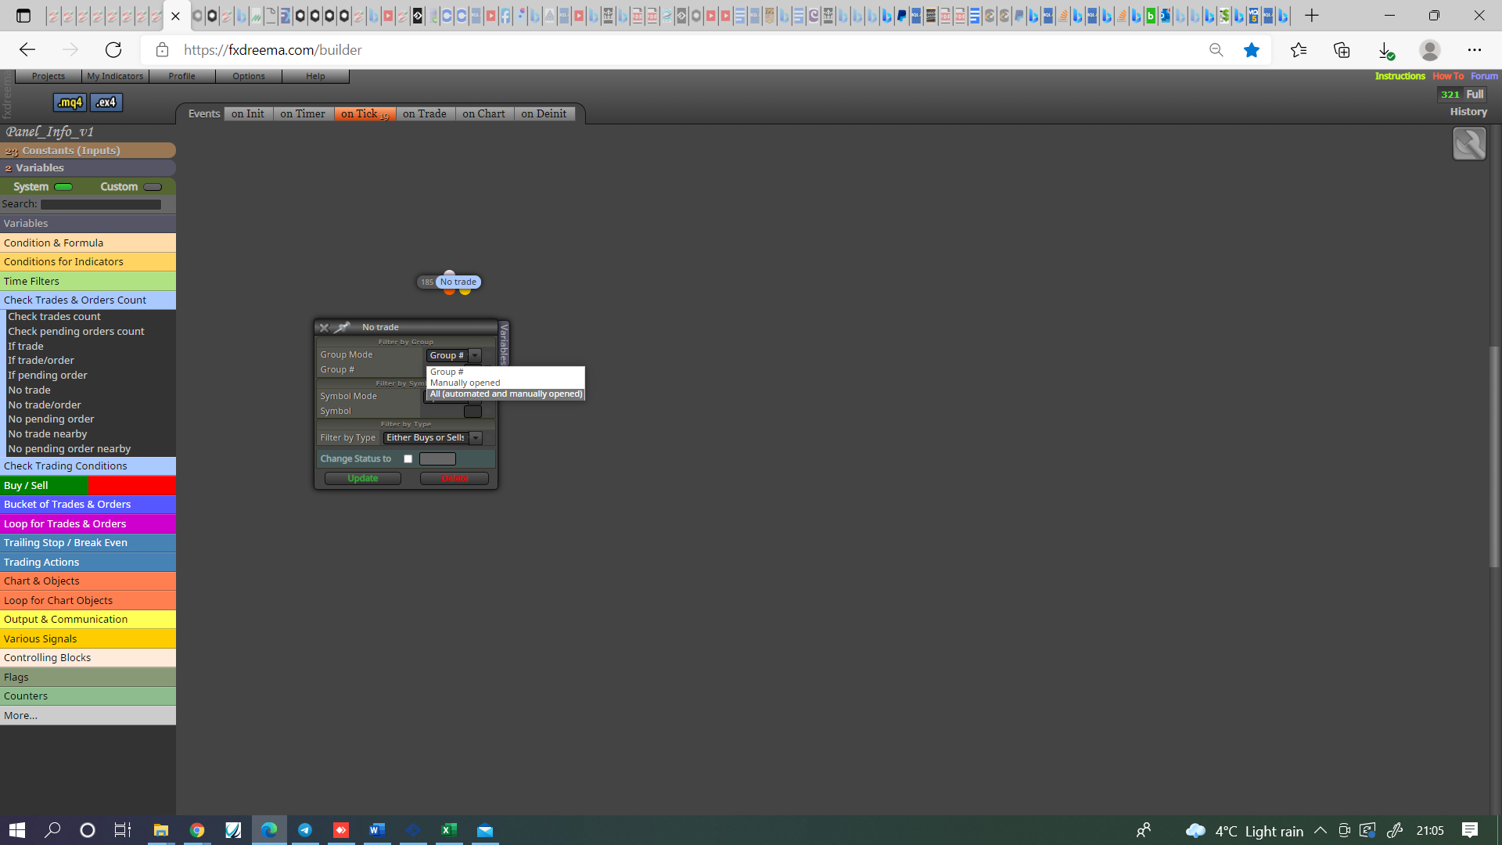Close the No trade properties dialog
This screenshot has width=1502, height=845.
pyautogui.click(x=324, y=328)
